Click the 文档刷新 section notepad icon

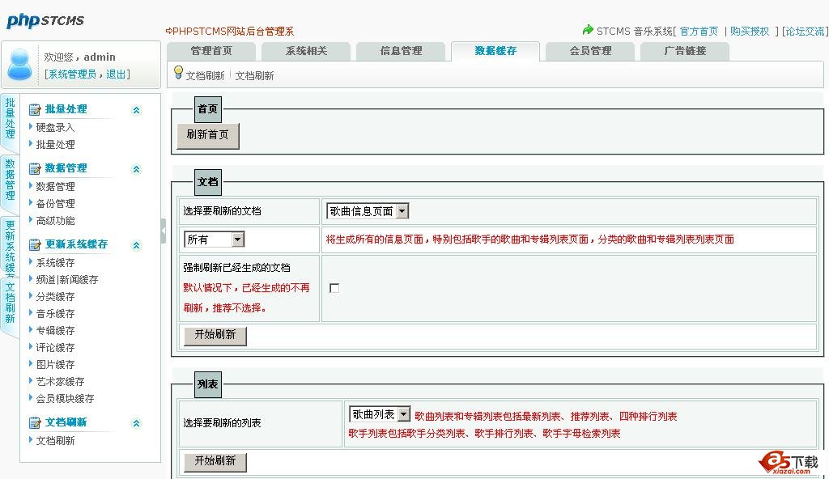[x=35, y=423]
